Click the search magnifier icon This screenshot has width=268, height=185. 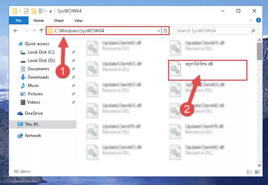[x=253, y=31]
